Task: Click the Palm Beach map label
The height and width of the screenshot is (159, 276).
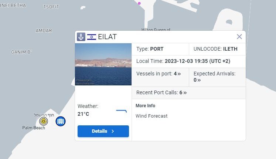Action: (34, 128)
